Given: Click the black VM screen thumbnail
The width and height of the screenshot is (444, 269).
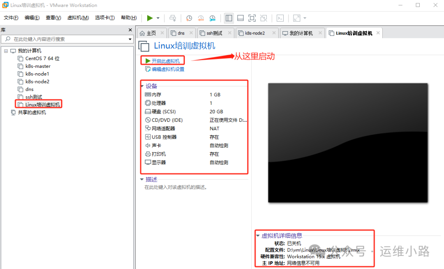Looking at the screenshot, I should coord(348,143).
